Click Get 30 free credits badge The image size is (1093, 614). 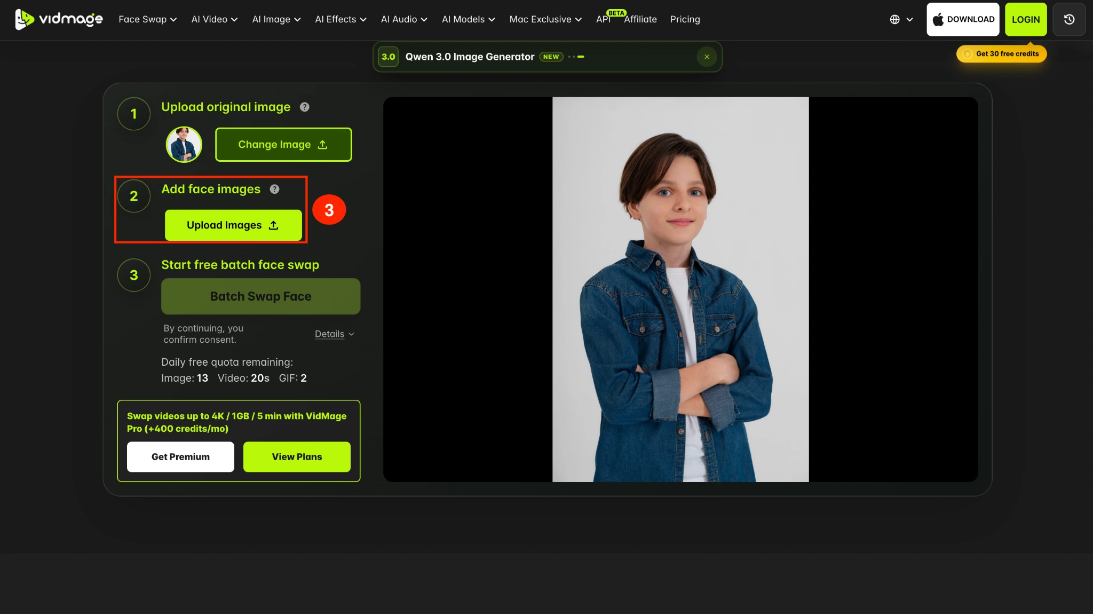pyautogui.click(x=1001, y=54)
